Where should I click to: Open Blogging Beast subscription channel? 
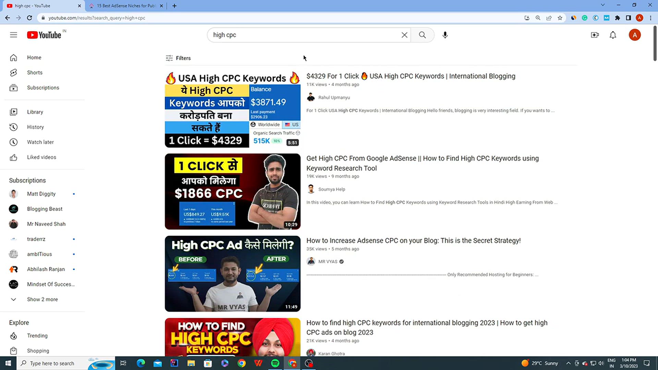point(45,209)
